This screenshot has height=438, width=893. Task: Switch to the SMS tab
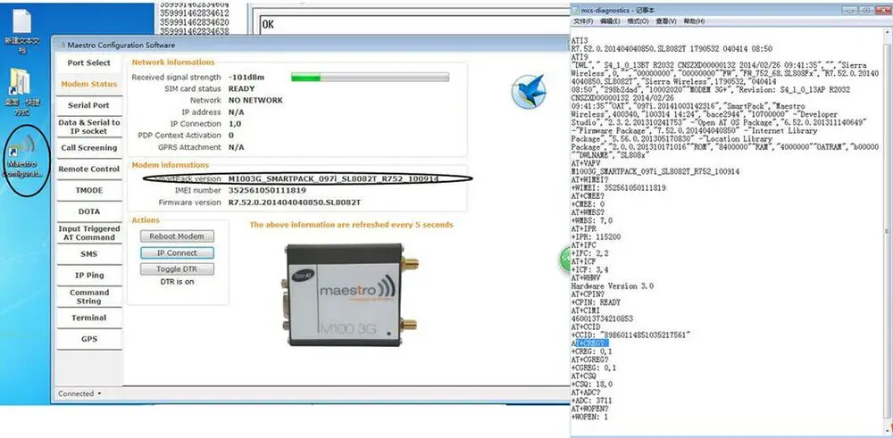(x=88, y=254)
